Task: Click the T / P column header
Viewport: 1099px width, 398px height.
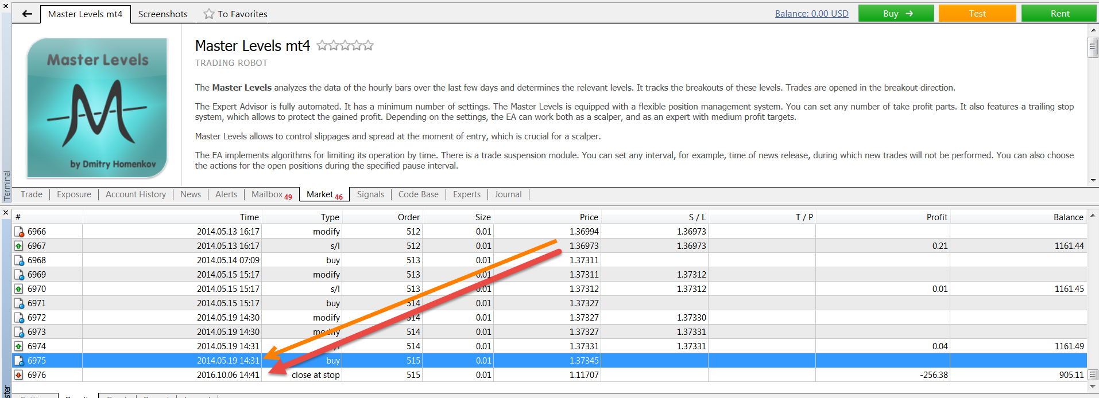Action: (762, 217)
